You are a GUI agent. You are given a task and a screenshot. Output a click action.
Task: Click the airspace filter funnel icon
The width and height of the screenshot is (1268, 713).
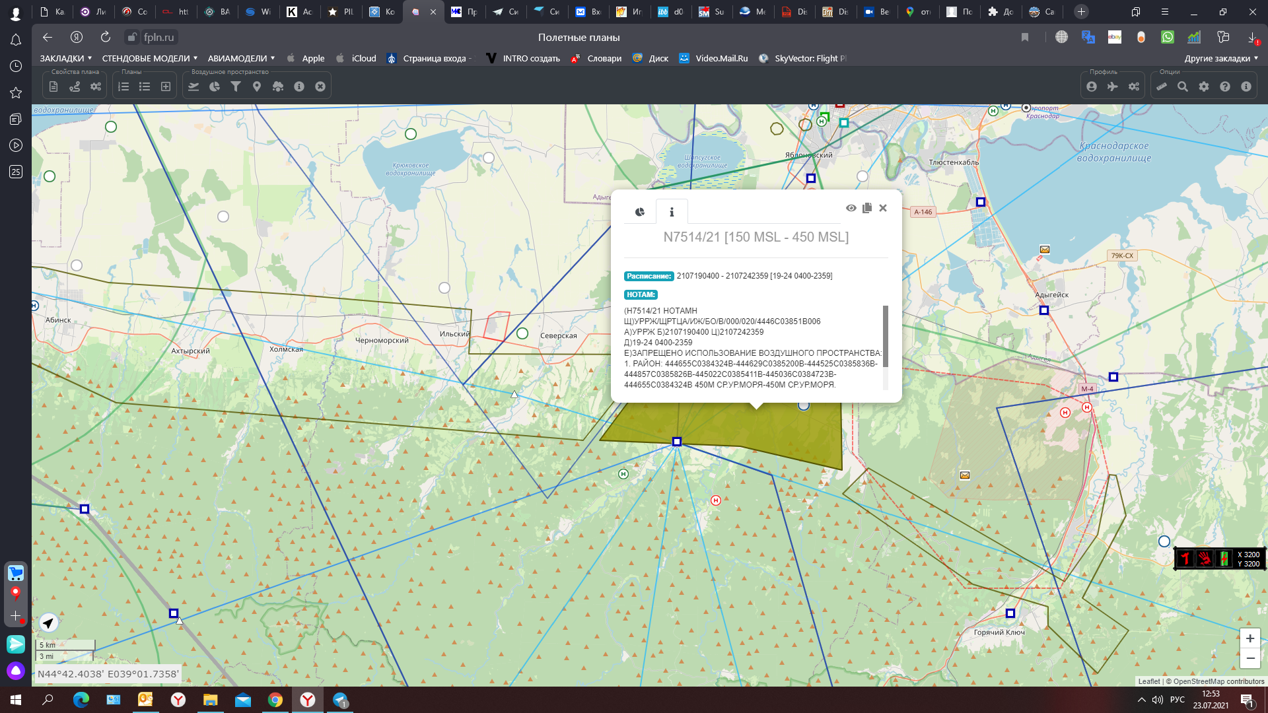pos(236,86)
